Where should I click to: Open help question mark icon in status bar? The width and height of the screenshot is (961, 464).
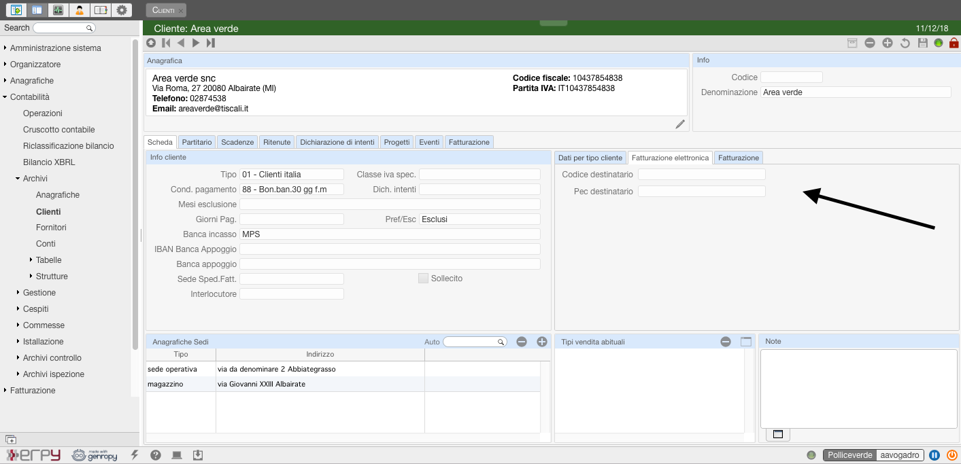(156, 455)
